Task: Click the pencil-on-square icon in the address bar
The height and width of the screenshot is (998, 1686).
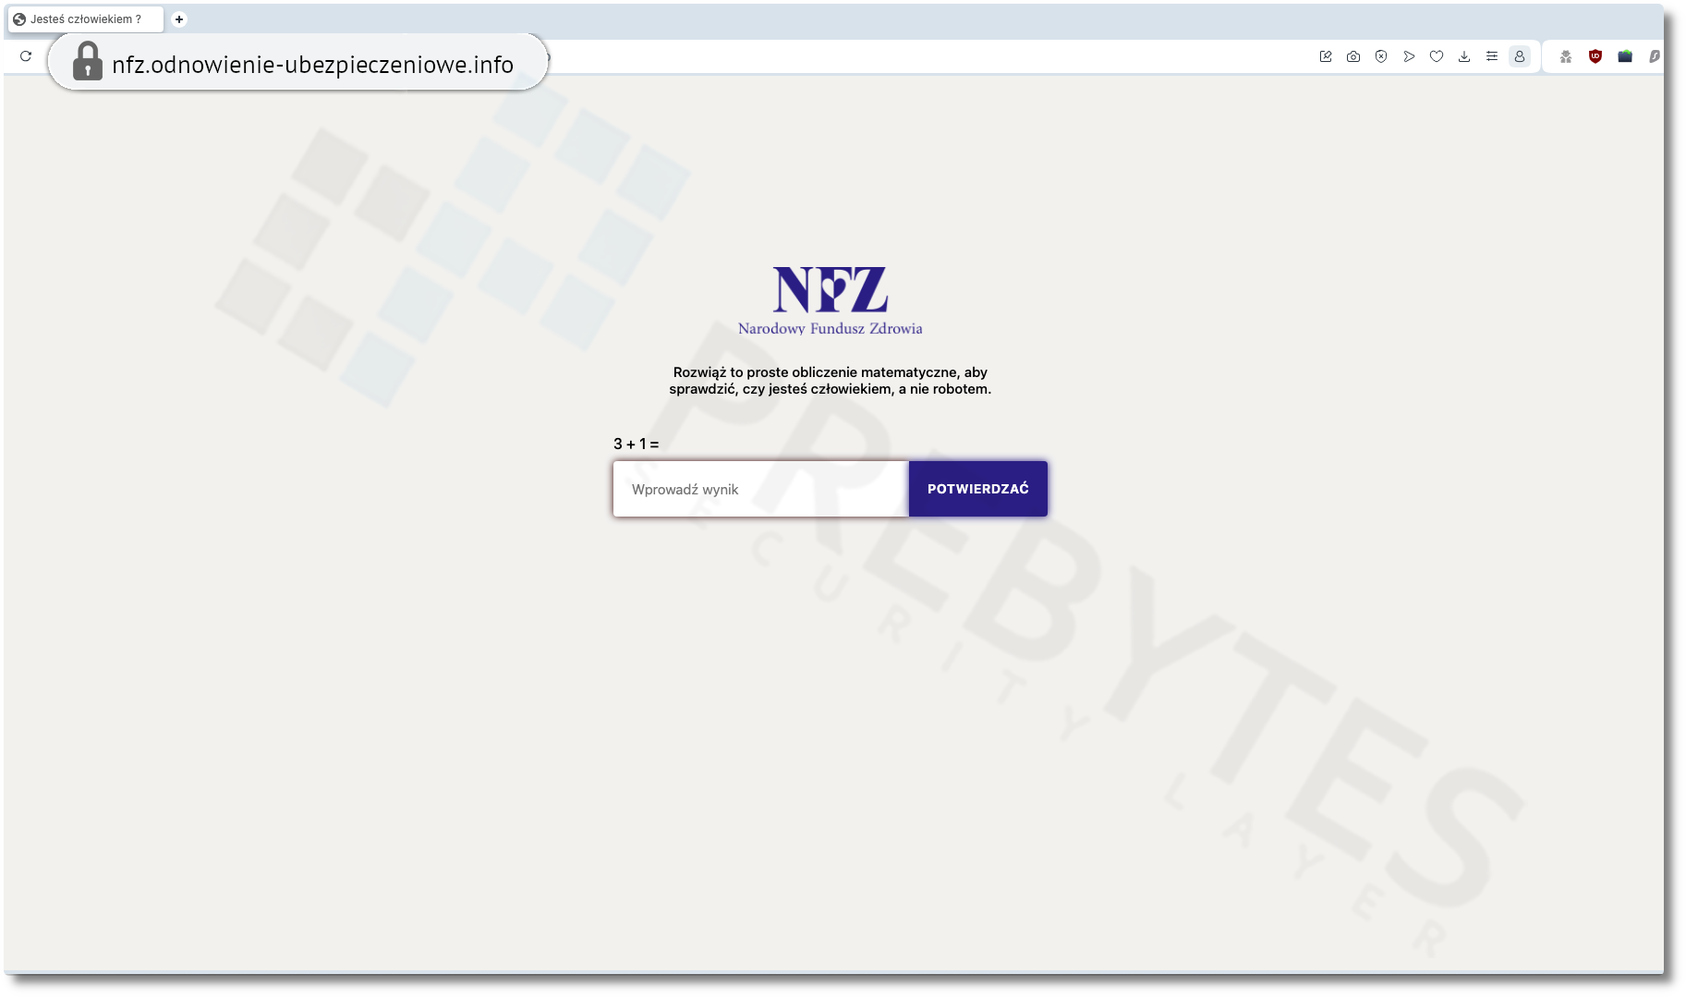Action: 1326,56
